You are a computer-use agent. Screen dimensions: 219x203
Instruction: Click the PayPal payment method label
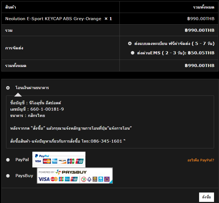22,160
